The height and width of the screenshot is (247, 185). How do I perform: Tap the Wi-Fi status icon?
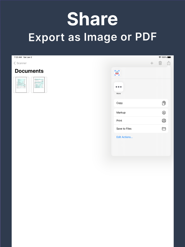click(160, 57)
